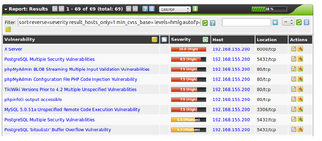Open host 192.168.155.200 in MySQL row
Image resolution: width=322 pixels, height=141 pixels.
[x=231, y=110]
